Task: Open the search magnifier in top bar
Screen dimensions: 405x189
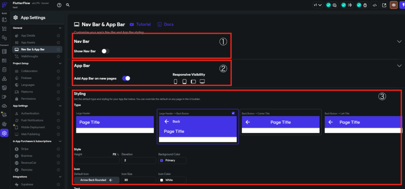Action: pyautogui.click(x=68, y=5)
